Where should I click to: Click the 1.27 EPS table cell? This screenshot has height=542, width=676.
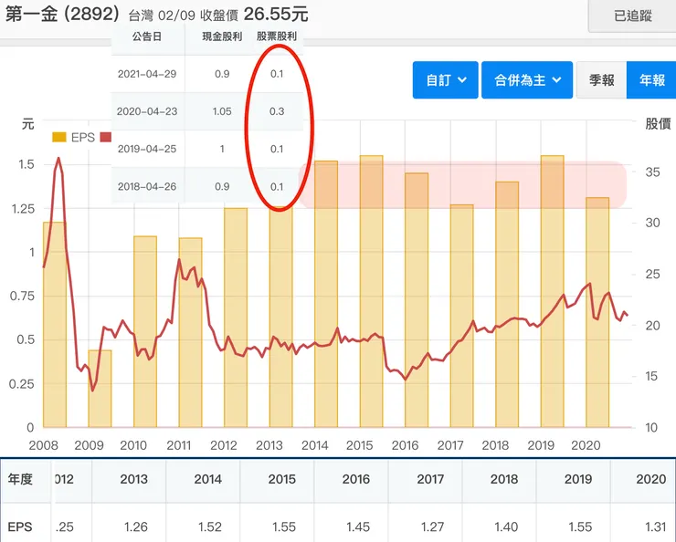(432, 526)
